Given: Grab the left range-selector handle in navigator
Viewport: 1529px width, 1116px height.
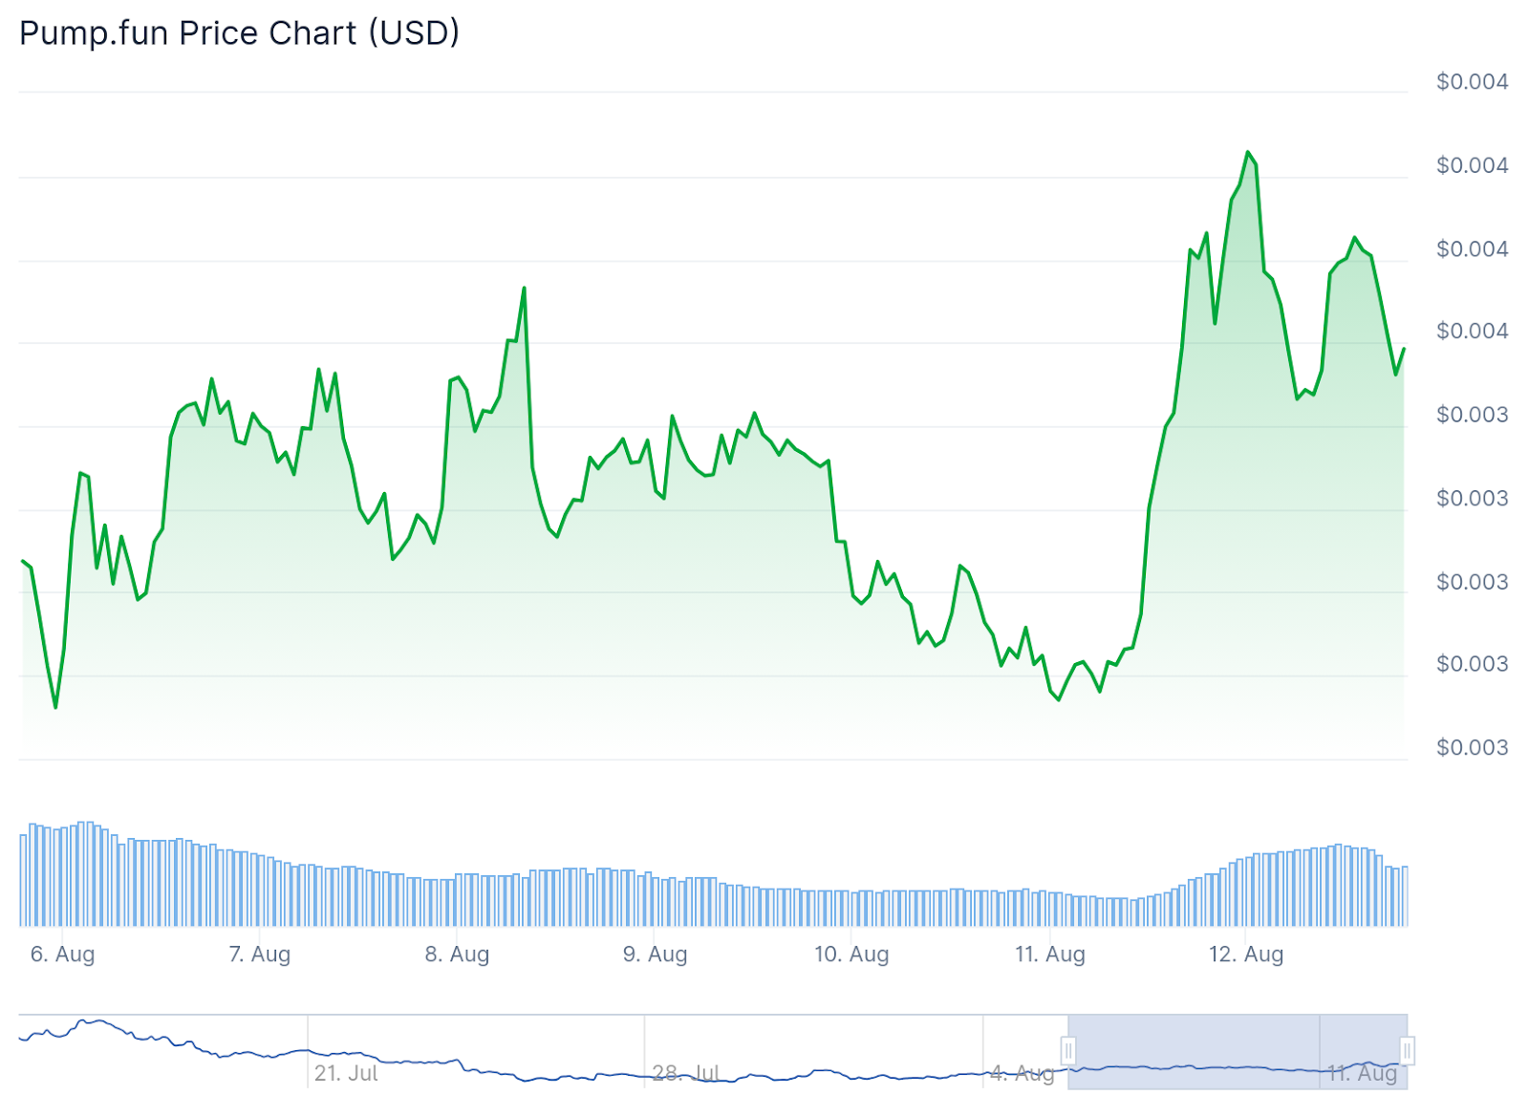Looking at the screenshot, I should 1068,1051.
